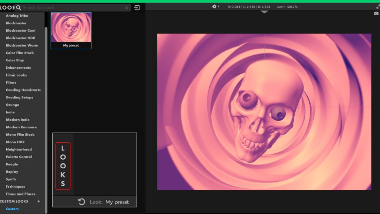Click the camera snapshot icon
This screenshot has height=214, width=380.
[x=376, y=13]
